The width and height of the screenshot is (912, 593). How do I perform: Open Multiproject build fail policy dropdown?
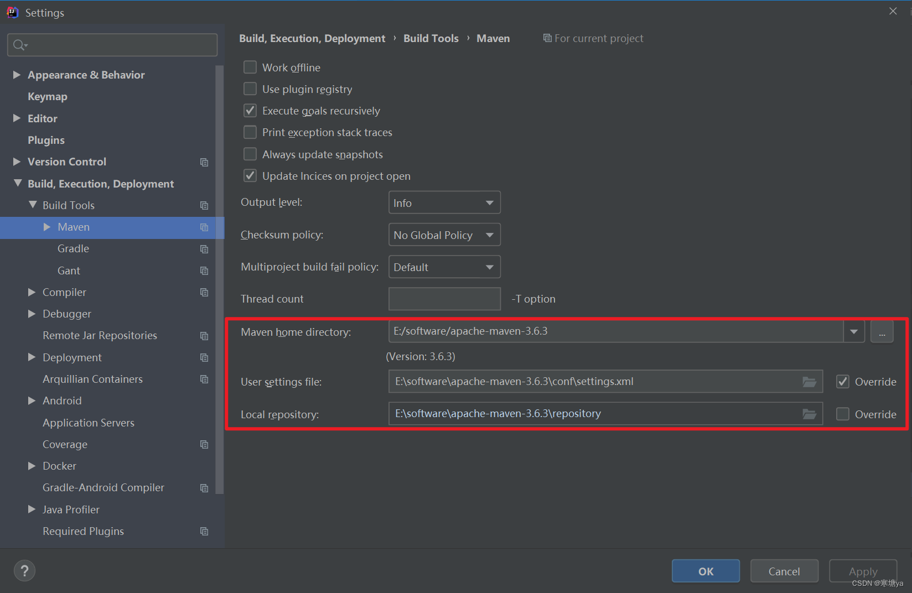click(x=444, y=267)
